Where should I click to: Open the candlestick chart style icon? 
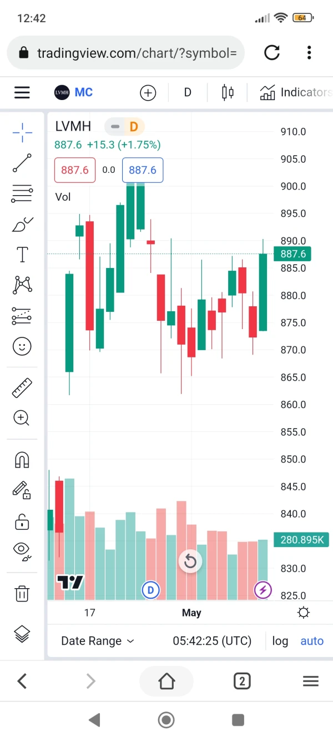point(228,92)
